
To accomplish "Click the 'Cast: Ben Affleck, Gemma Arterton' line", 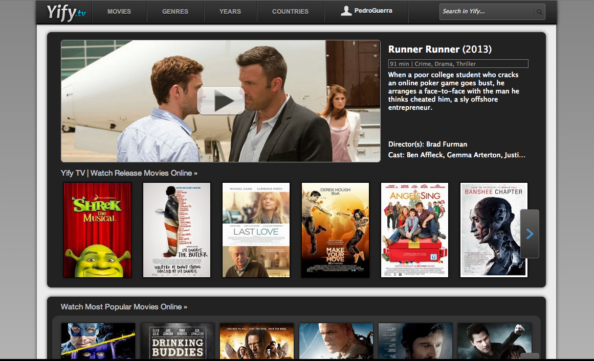I will coord(457,155).
